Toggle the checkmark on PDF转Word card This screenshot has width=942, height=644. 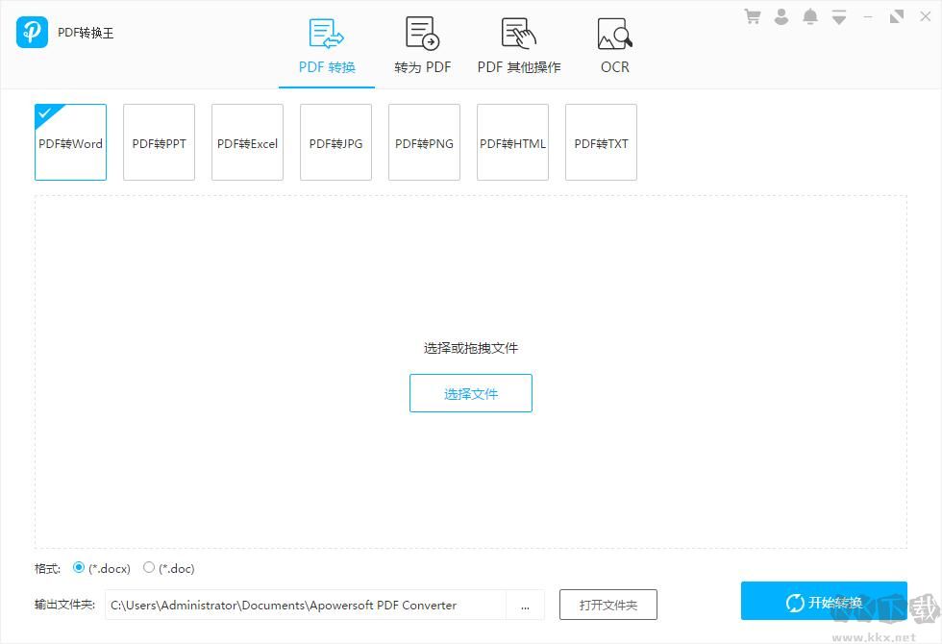point(44,114)
